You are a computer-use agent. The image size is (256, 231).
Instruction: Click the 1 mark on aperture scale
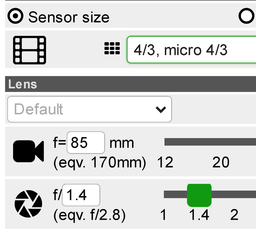click(163, 215)
